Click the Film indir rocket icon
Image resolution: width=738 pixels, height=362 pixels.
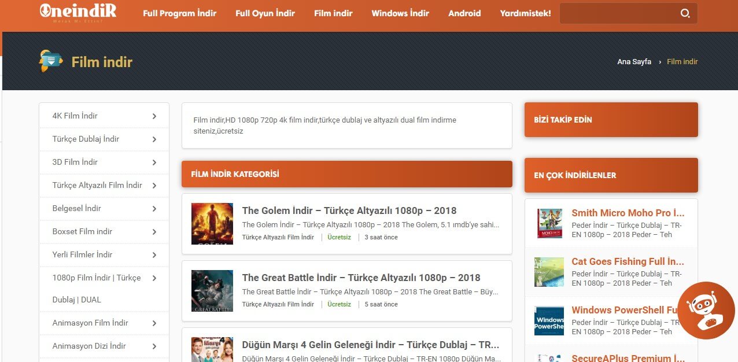click(51, 61)
